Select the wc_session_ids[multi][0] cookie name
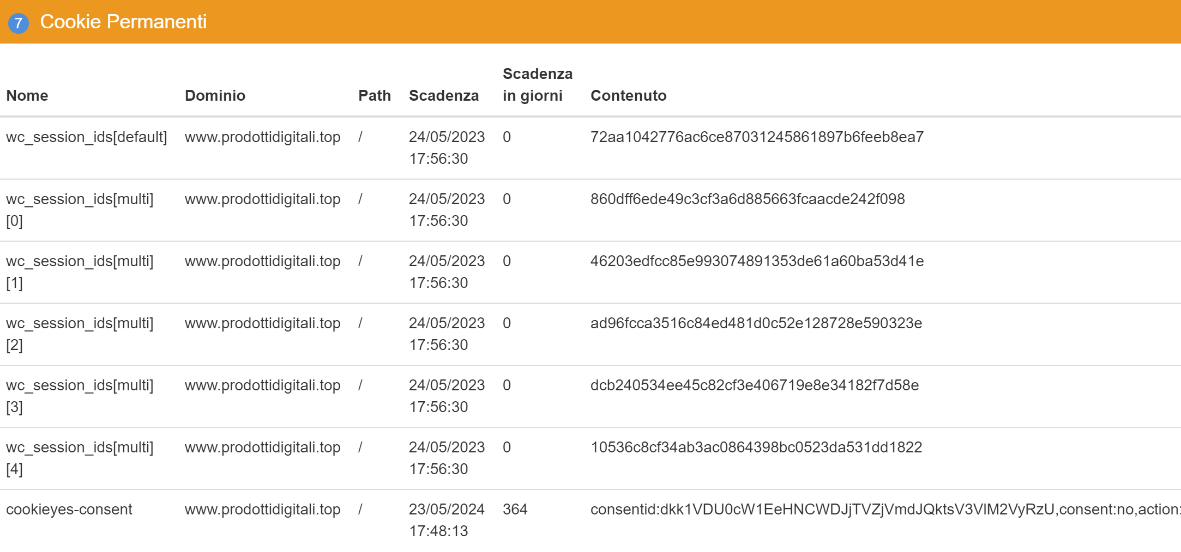Viewport: 1181px width, 552px height. pyautogui.click(x=80, y=210)
